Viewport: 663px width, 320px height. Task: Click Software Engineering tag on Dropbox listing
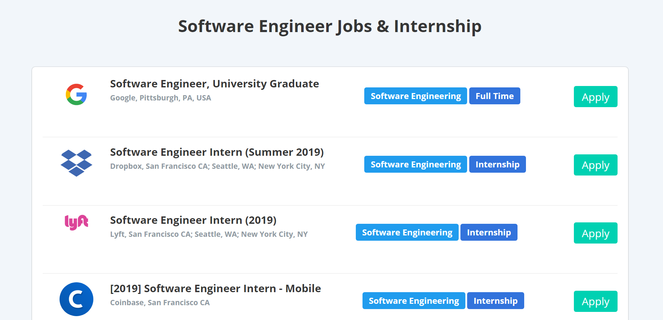click(415, 164)
